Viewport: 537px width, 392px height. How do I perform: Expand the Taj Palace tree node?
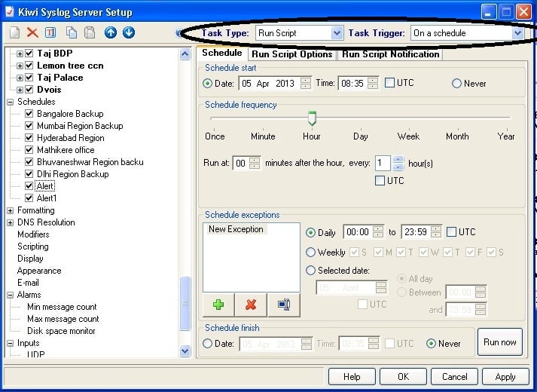click(20, 78)
